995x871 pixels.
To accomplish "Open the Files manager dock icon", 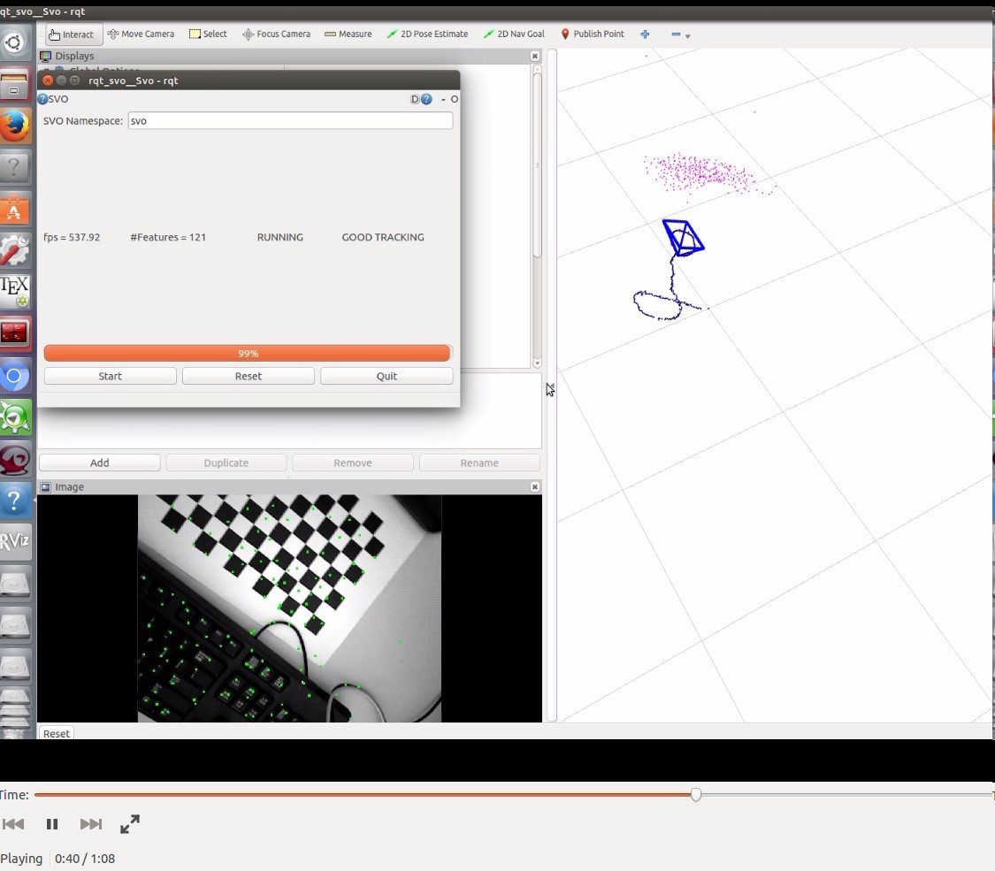I will [x=14, y=84].
